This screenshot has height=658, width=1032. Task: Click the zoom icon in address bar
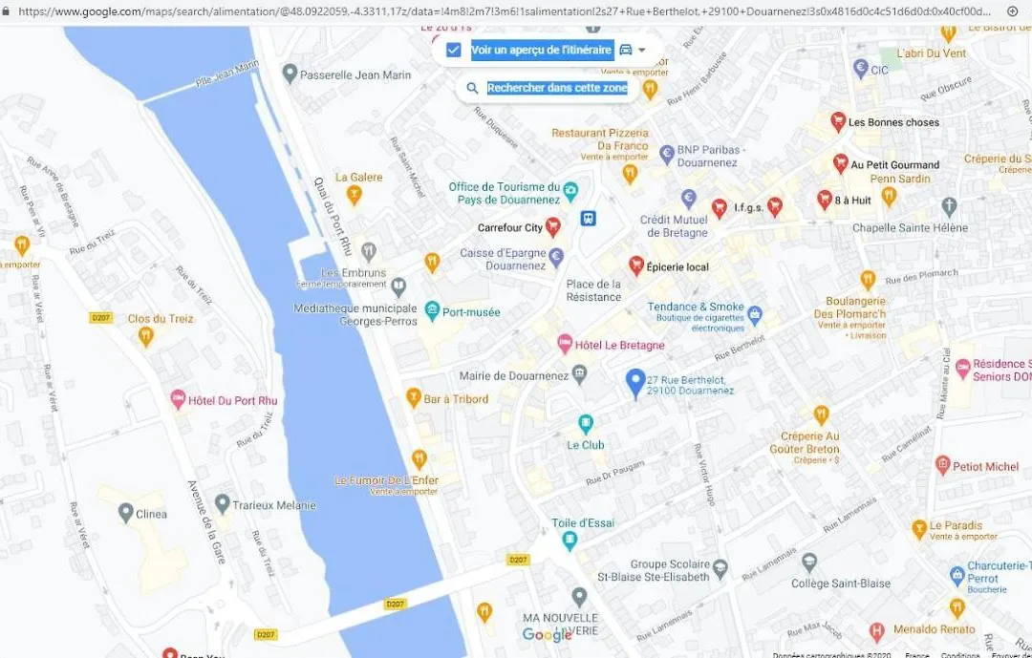point(1012,11)
